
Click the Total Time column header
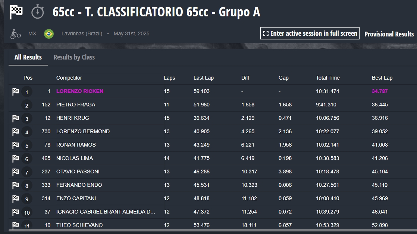[x=327, y=78]
